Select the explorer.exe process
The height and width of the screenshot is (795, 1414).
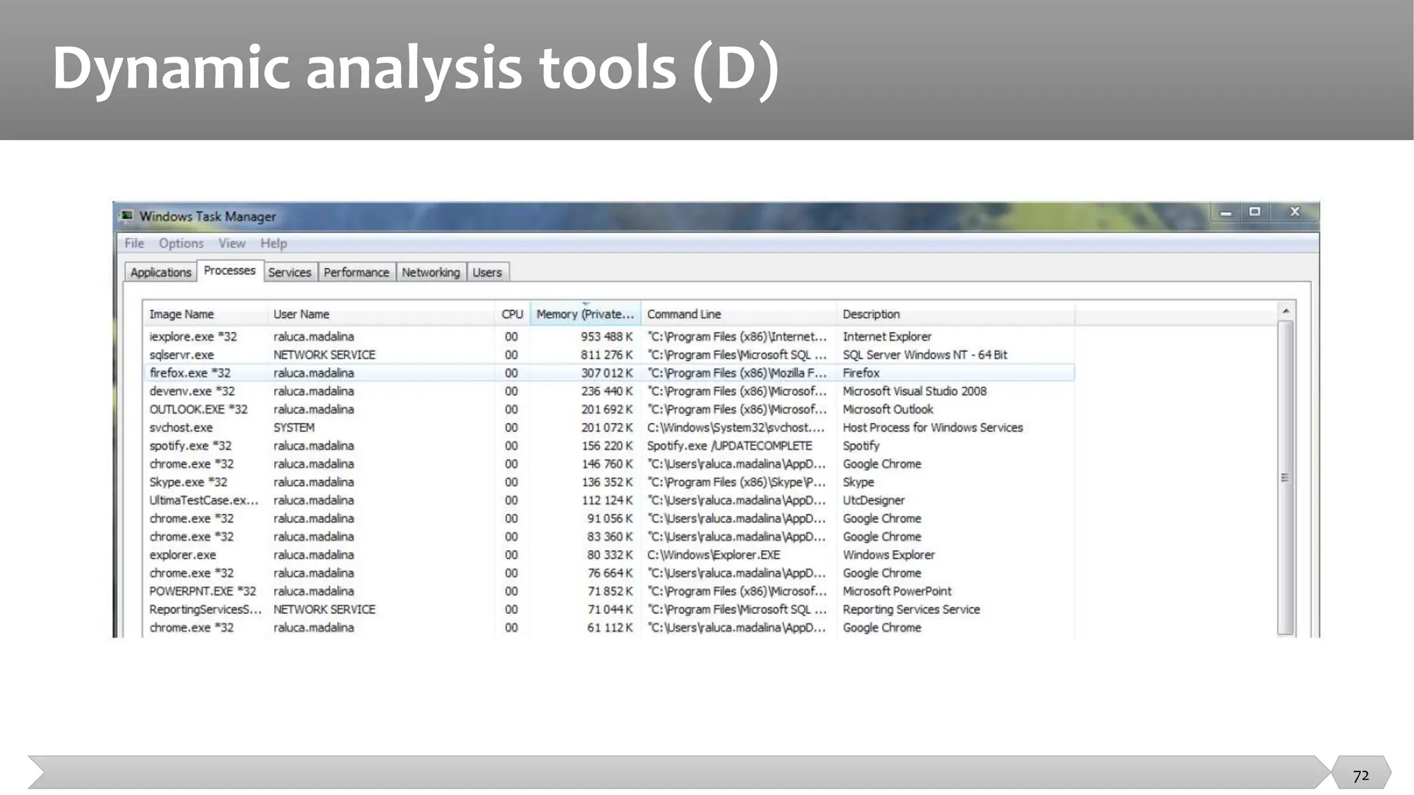point(609,555)
